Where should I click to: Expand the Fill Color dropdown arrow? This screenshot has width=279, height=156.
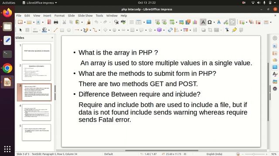click(49, 30)
